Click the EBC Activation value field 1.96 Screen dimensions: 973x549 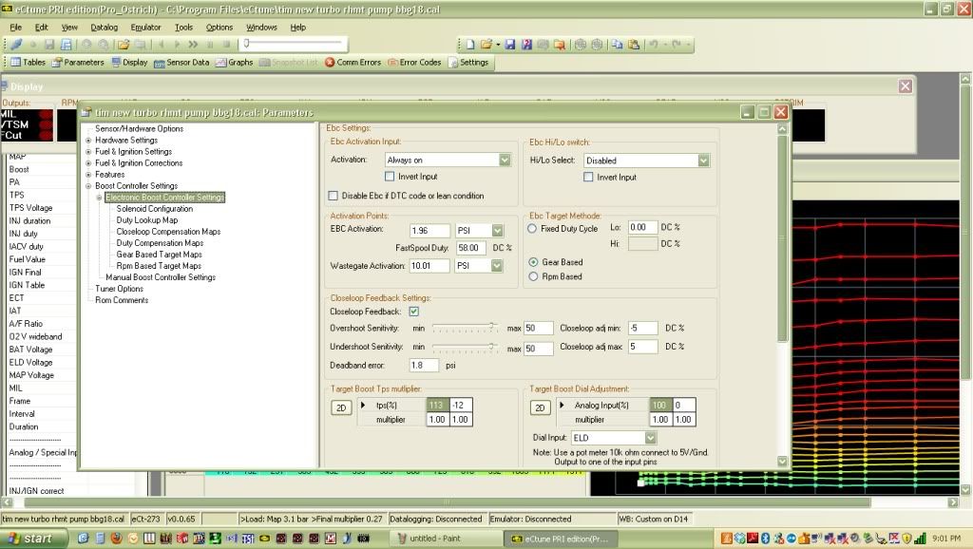click(429, 230)
